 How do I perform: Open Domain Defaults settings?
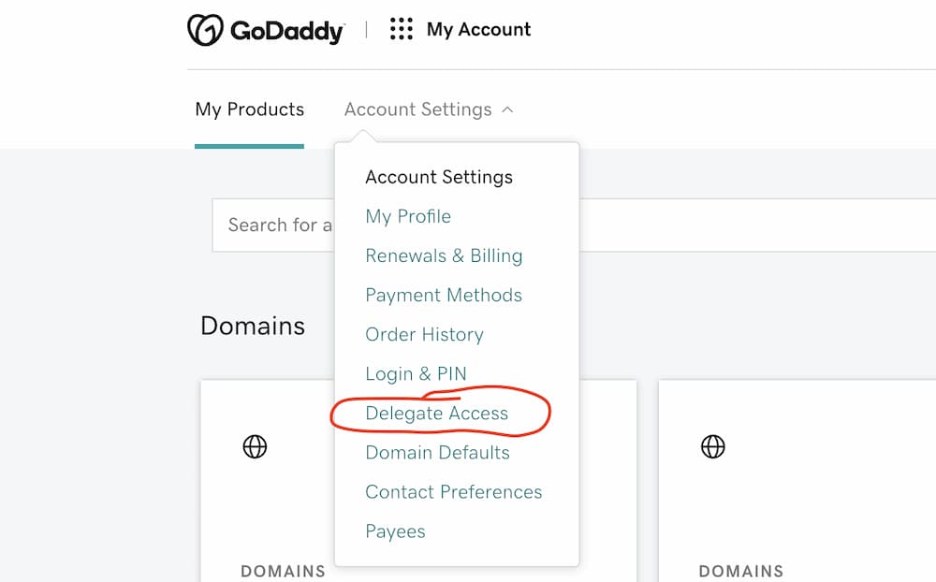[x=437, y=453]
